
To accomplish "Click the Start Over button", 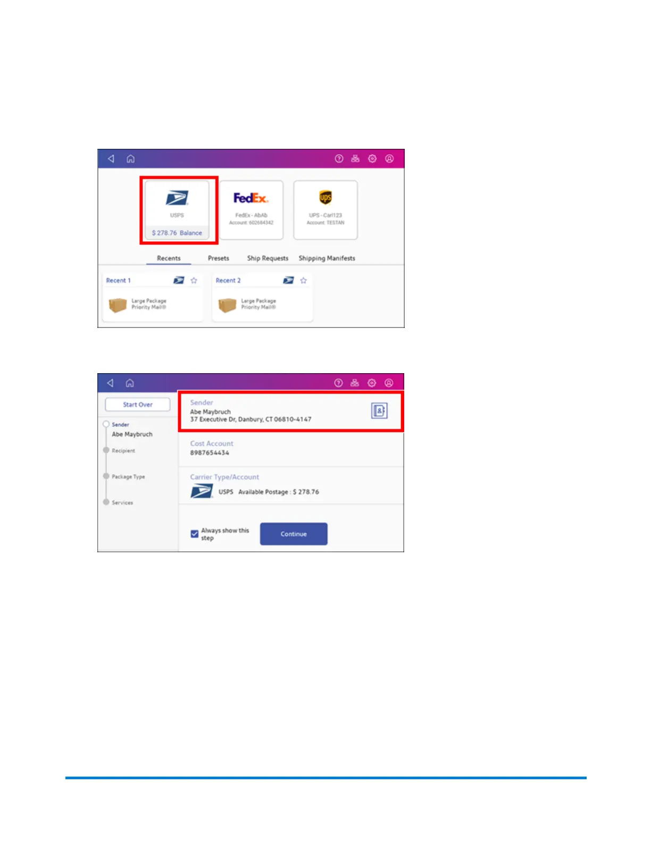I will click(x=138, y=405).
